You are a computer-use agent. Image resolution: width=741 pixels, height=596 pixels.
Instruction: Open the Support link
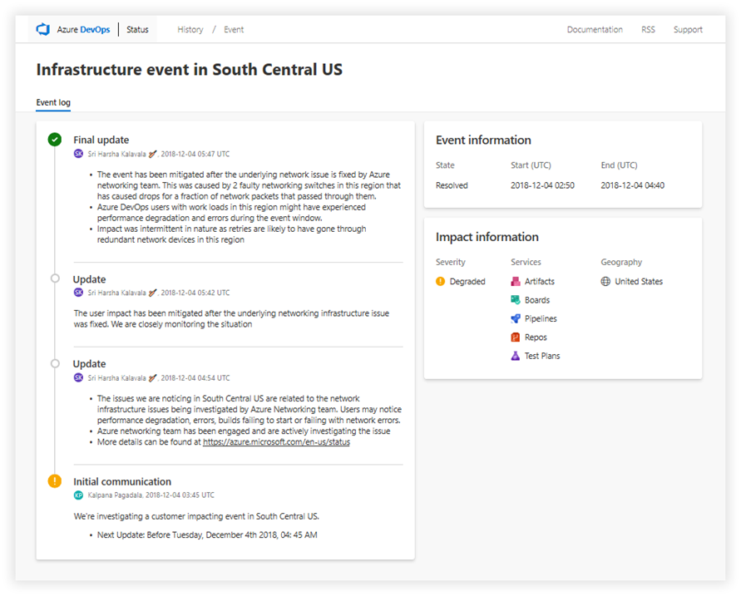coord(688,29)
